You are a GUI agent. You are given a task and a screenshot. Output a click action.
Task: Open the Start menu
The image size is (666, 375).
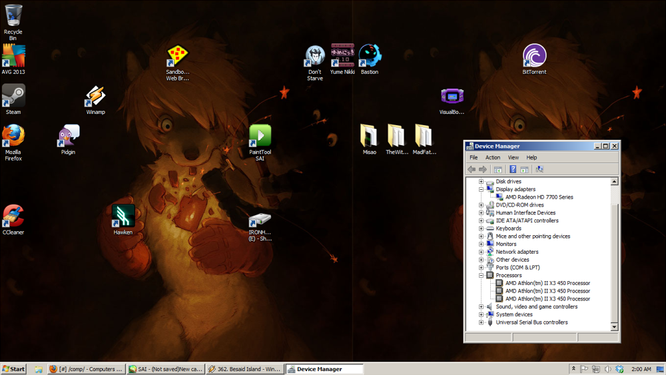click(13, 369)
